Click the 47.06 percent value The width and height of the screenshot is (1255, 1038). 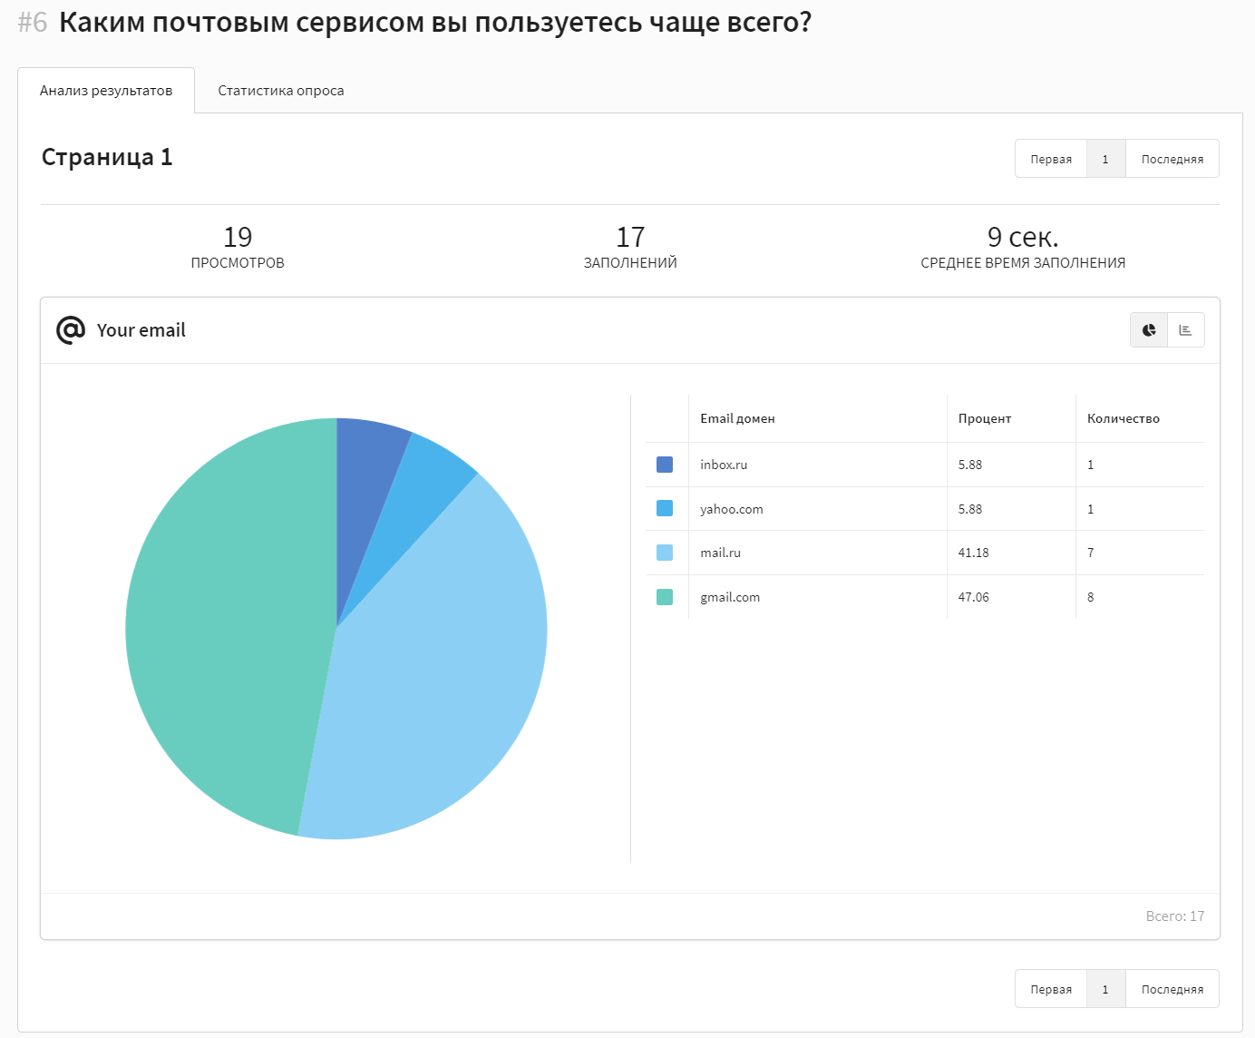pos(974,597)
